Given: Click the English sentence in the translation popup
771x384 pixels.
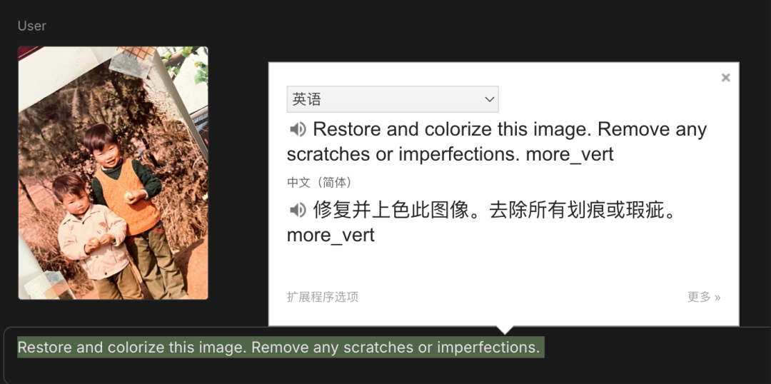Looking at the screenshot, I should point(497,142).
